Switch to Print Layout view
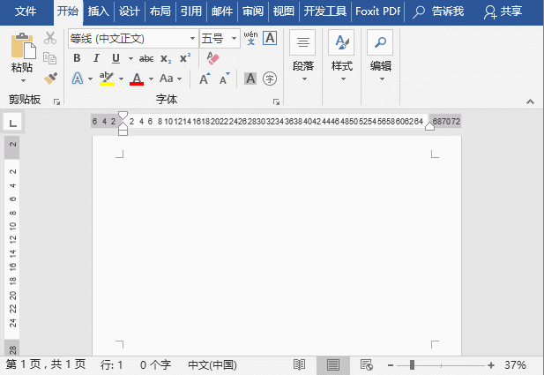Screen dimensions: 544x375 pyautogui.click(x=333, y=365)
